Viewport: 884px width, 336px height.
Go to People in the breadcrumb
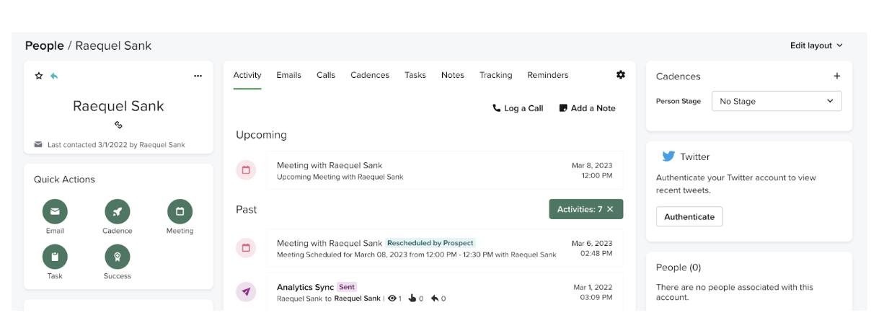click(x=45, y=45)
